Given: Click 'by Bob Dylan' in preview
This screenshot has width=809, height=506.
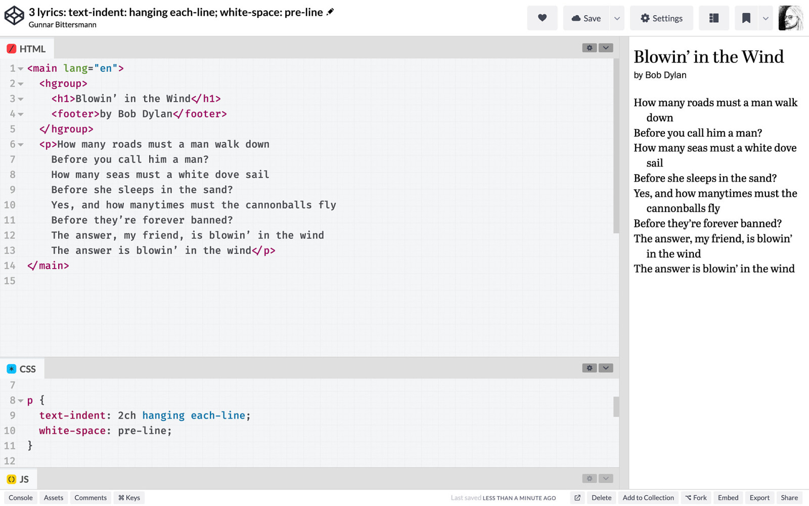Looking at the screenshot, I should 660,75.
